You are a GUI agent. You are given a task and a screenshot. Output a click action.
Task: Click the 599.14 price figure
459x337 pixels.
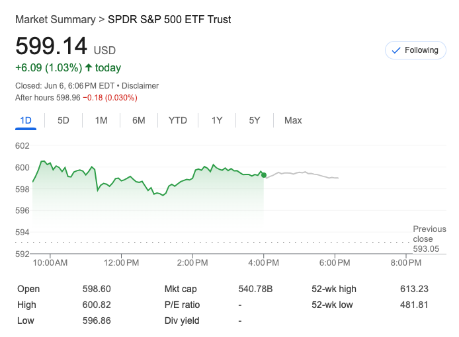[x=52, y=46]
